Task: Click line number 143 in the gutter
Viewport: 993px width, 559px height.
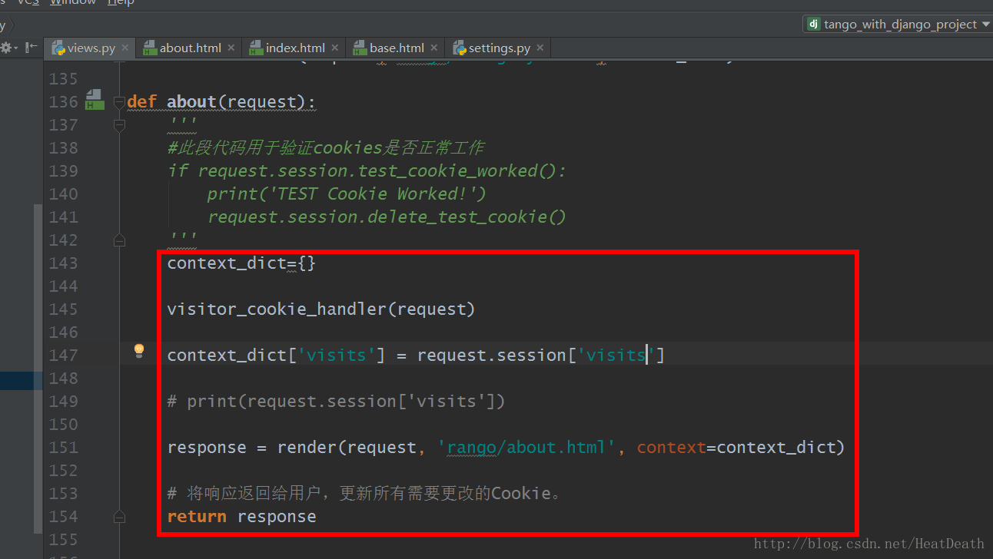Action: tap(64, 263)
